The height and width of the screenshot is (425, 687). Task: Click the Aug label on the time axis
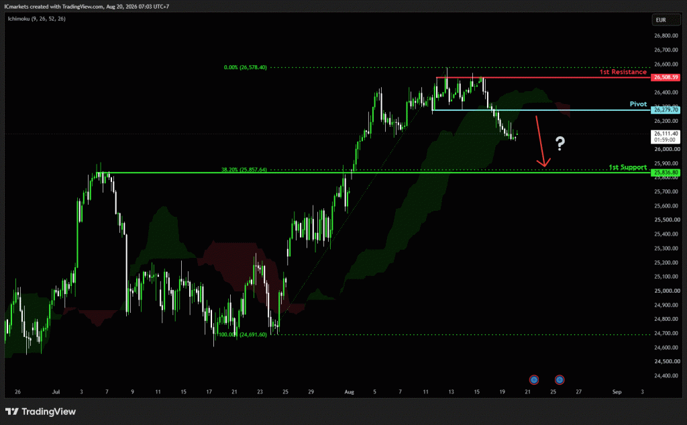[x=349, y=392]
